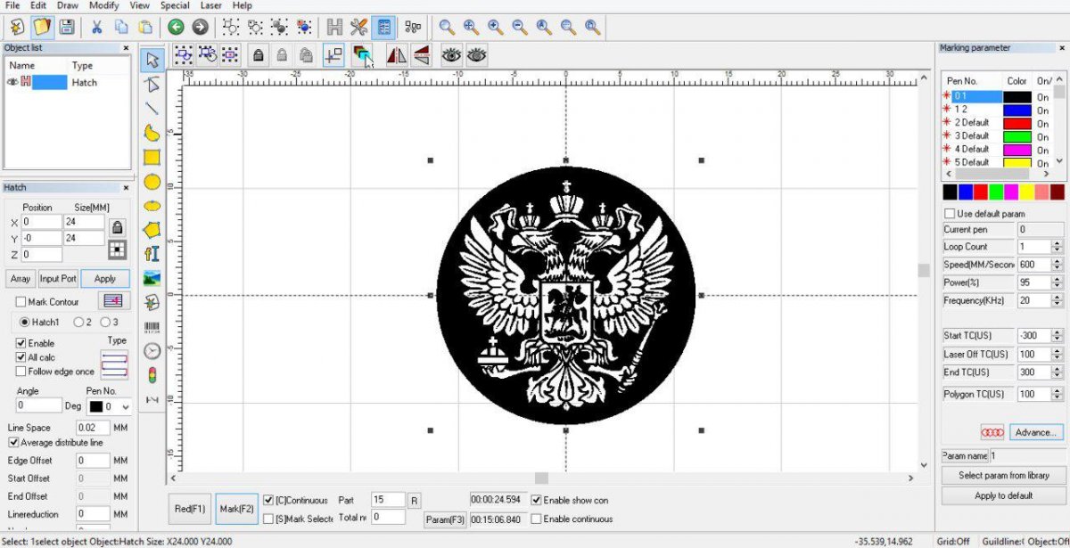
Task: Toggle the [C]Continuous checkbox
Action: pyautogui.click(x=268, y=501)
